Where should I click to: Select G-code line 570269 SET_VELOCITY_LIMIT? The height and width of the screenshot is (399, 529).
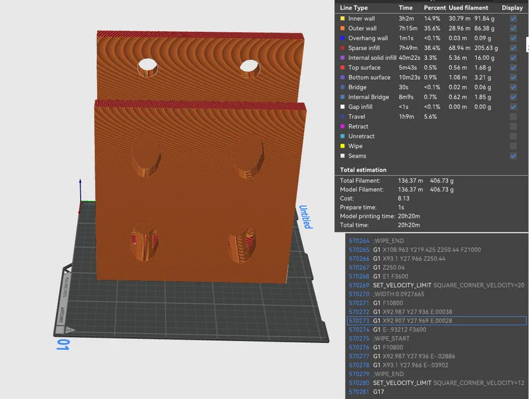point(437,285)
